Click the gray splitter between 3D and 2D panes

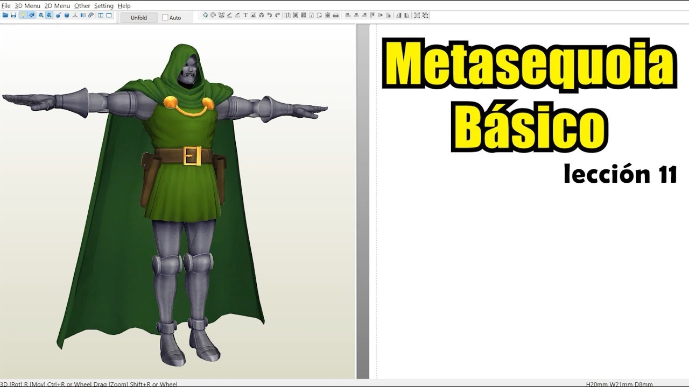[x=362, y=202]
